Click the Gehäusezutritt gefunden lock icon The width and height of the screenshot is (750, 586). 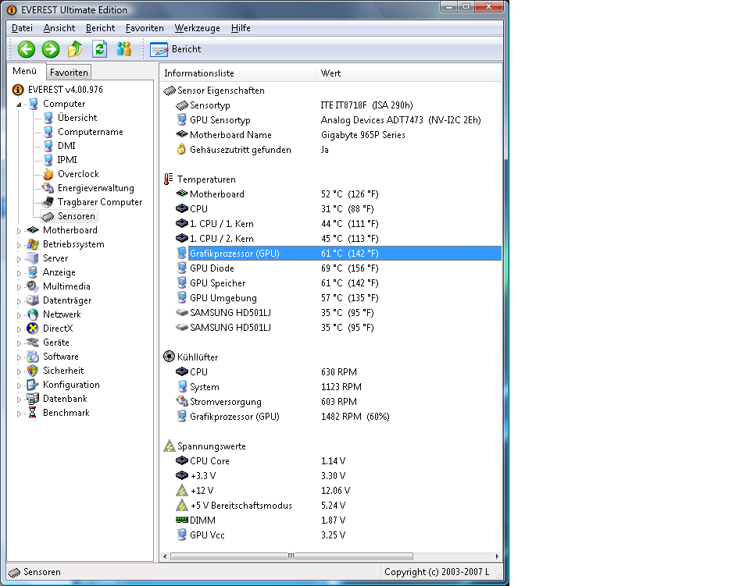click(181, 149)
